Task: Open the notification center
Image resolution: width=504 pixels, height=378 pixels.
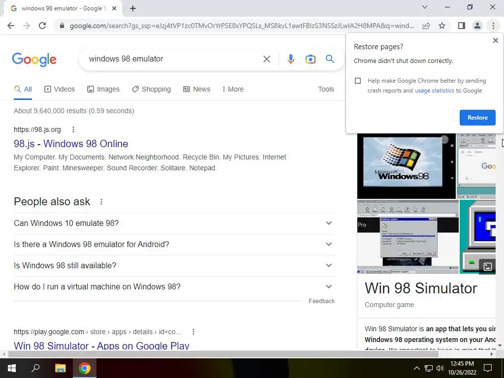Action: tap(488, 368)
